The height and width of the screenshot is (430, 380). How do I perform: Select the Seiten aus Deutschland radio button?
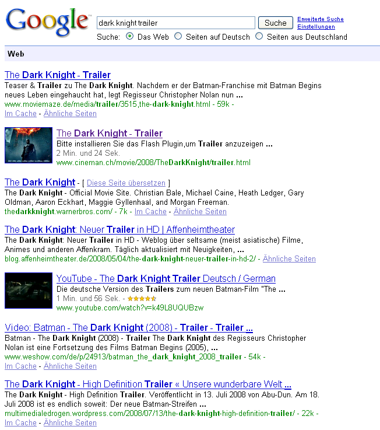click(x=259, y=36)
